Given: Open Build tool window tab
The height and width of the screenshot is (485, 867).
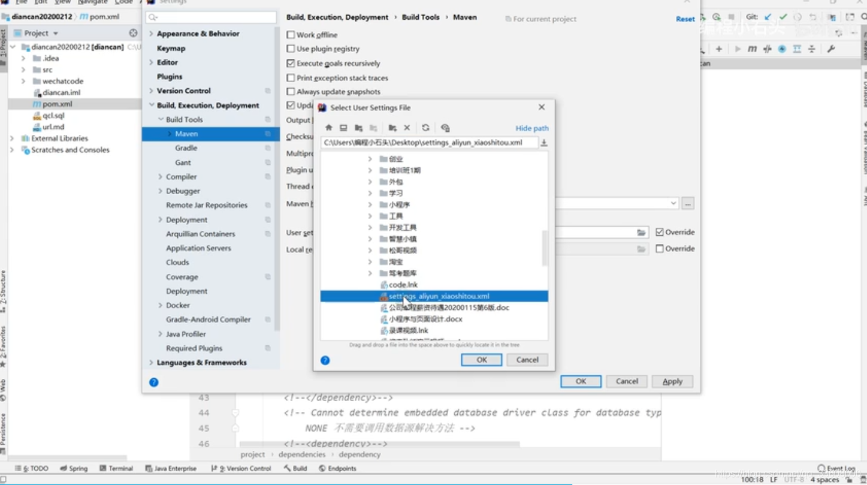Looking at the screenshot, I should pyautogui.click(x=295, y=468).
